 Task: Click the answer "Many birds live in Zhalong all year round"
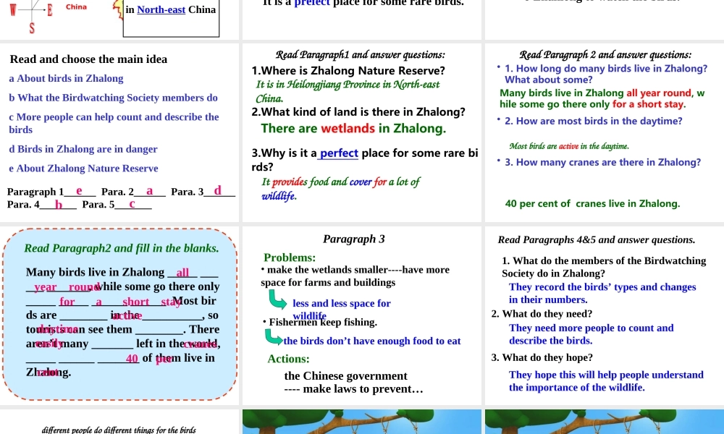[x=602, y=98]
